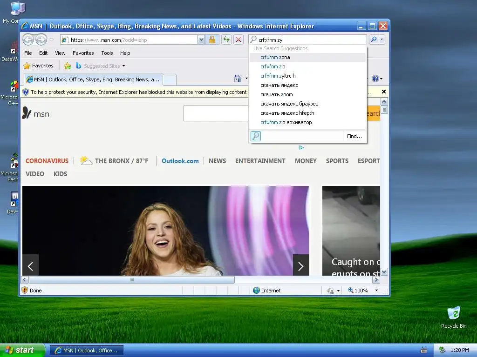Open the Favorites star button

[x=38, y=66]
